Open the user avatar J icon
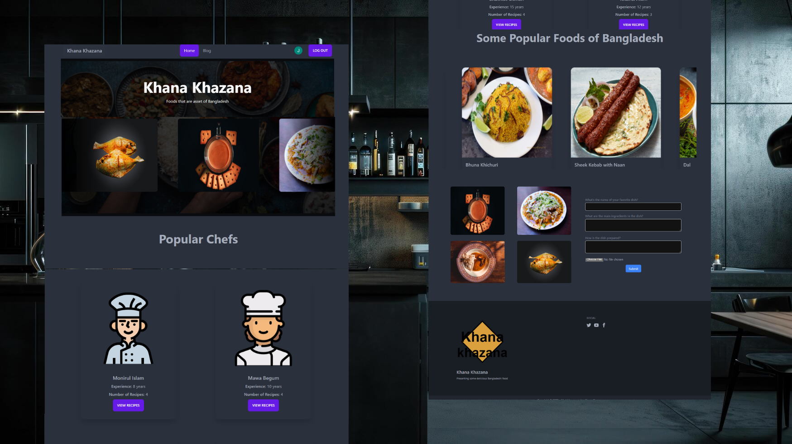 (x=298, y=50)
